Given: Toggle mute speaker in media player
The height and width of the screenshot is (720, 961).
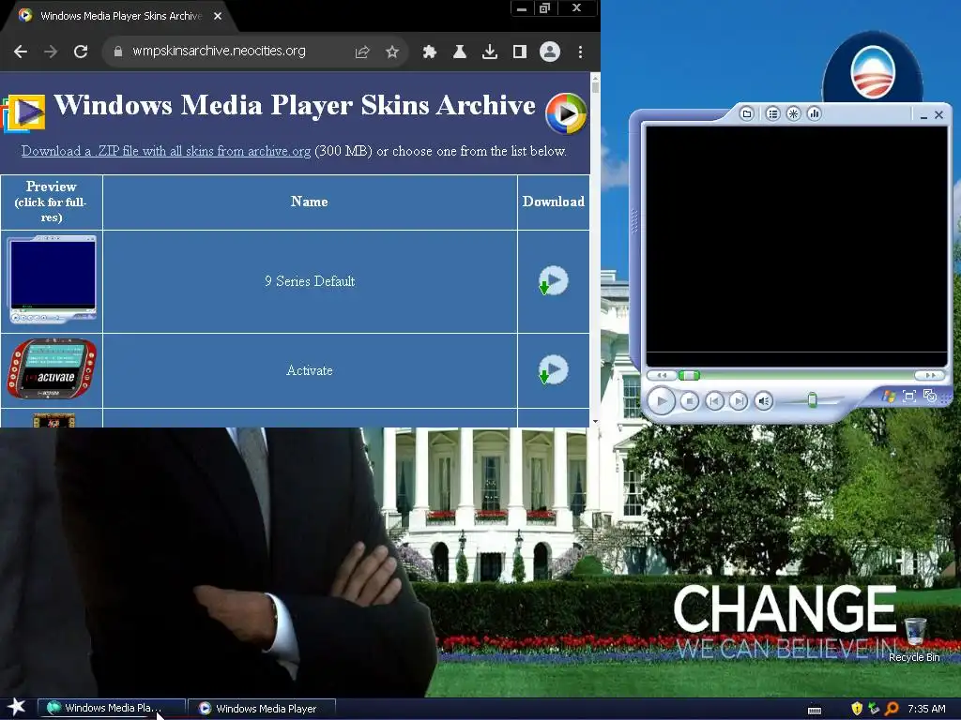Looking at the screenshot, I should 764,401.
